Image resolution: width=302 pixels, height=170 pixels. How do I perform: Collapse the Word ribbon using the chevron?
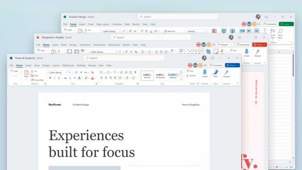pos(238,83)
